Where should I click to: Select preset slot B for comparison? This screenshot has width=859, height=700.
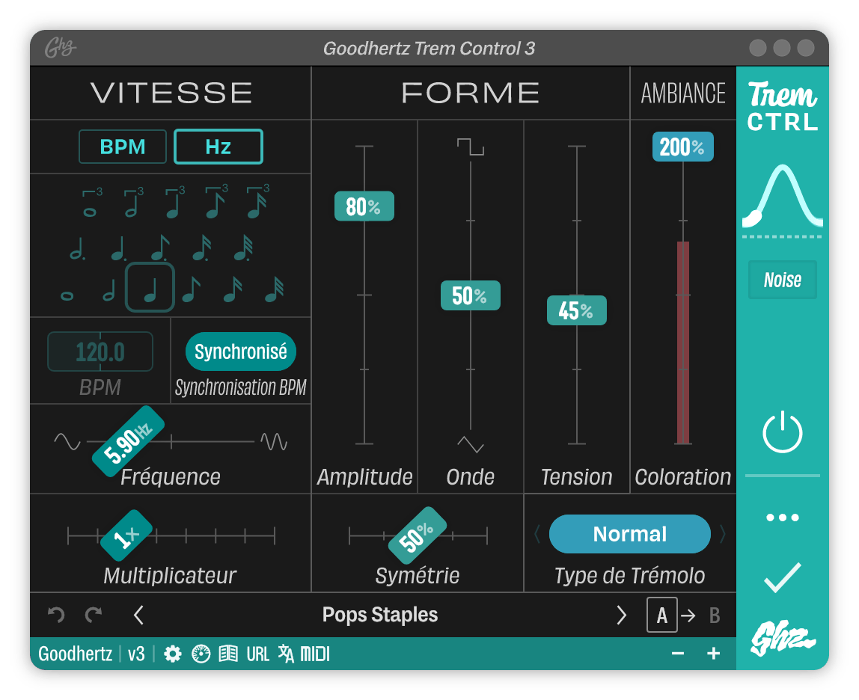[714, 615]
